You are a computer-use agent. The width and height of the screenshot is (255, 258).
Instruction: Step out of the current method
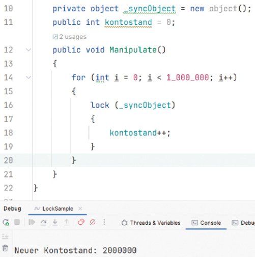coord(67,222)
